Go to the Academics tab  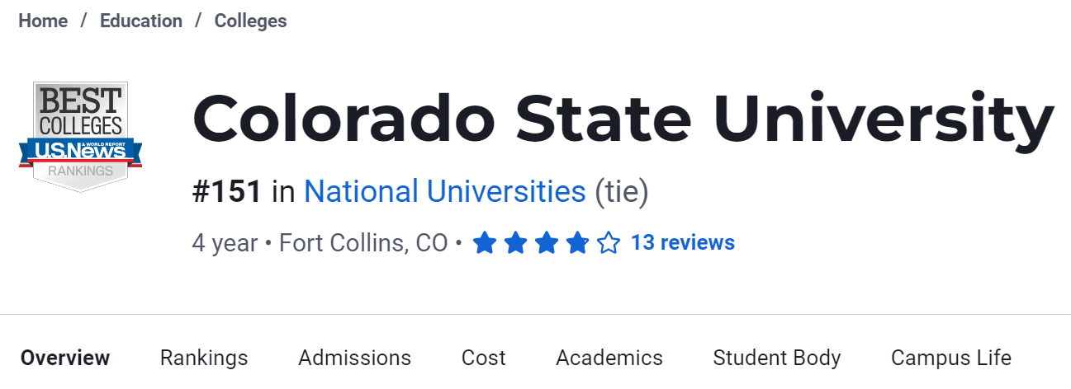tap(609, 358)
